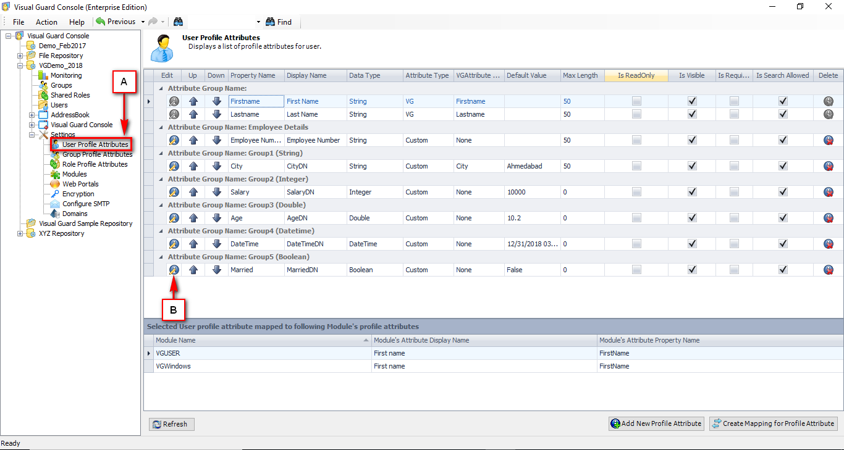Expand the File Repository tree node
The height and width of the screenshot is (450, 844).
pos(20,56)
